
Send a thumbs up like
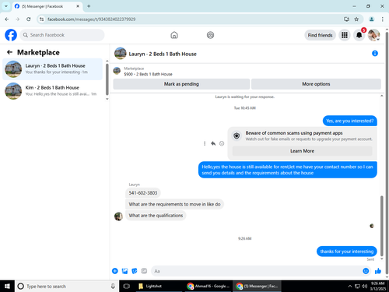tap(378, 271)
